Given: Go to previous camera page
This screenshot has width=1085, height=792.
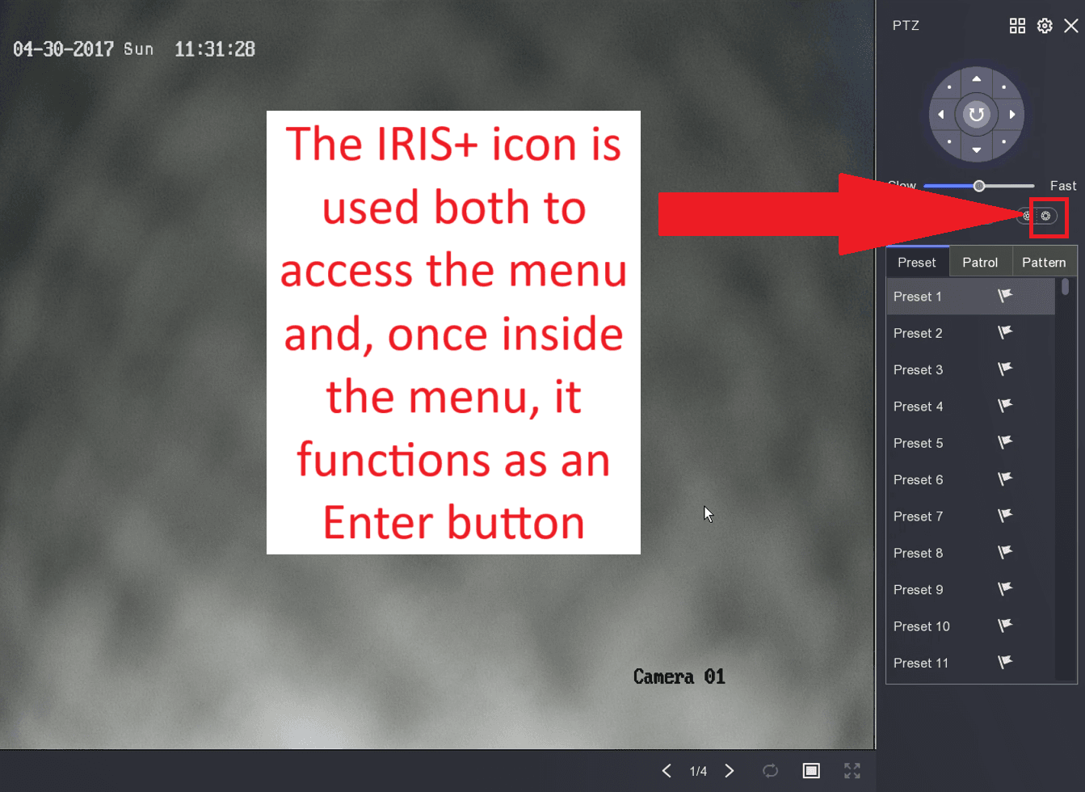Looking at the screenshot, I should tap(667, 771).
